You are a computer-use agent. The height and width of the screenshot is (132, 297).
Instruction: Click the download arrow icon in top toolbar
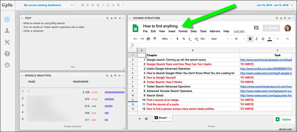coord(113,5)
